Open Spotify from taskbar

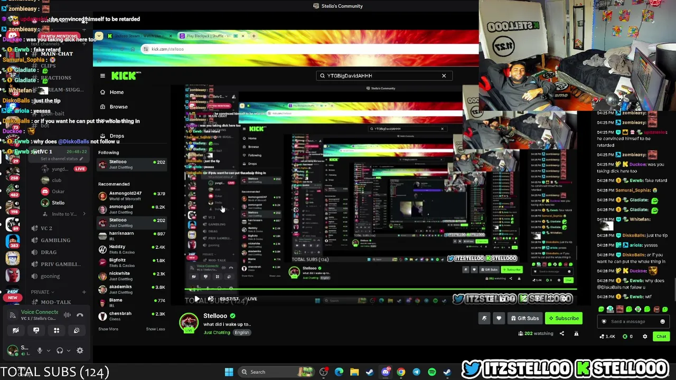pyautogui.click(x=432, y=372)
